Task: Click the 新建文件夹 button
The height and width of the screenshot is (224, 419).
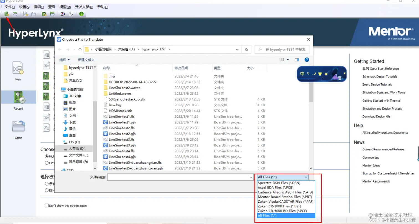Action: coord(86,60)
